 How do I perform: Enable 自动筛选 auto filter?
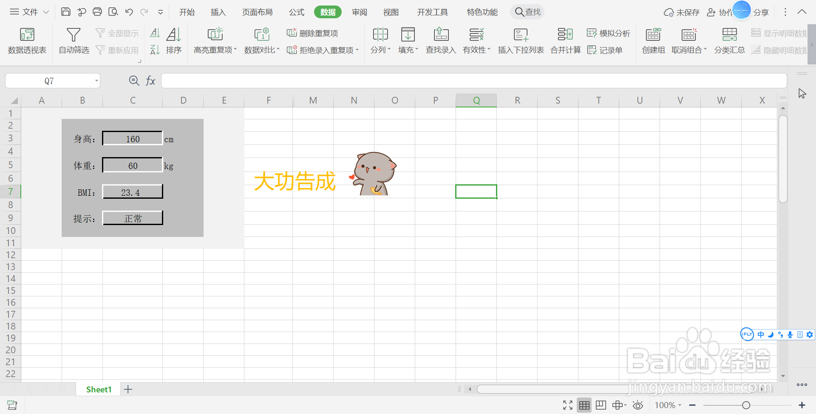pos(74,41)
